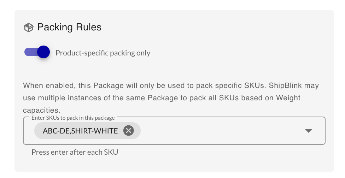Click the cube icon beside Packing Rules

point(28,28)
